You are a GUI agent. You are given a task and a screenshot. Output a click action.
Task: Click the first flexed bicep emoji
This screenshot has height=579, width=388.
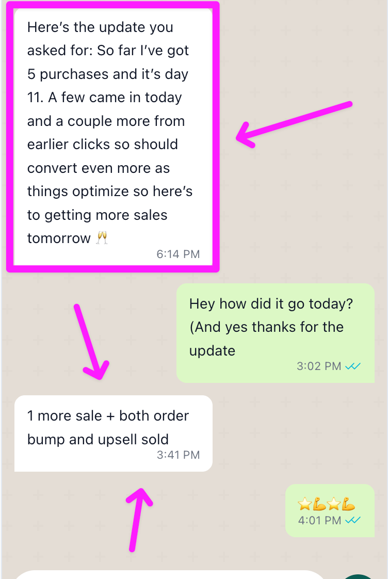coord(319,504)
